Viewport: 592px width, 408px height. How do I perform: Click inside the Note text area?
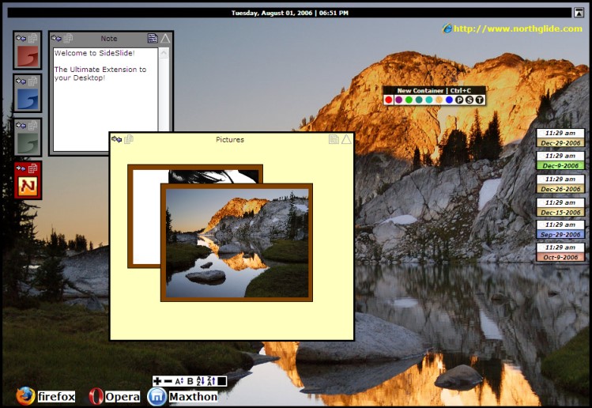coord(106,99)
